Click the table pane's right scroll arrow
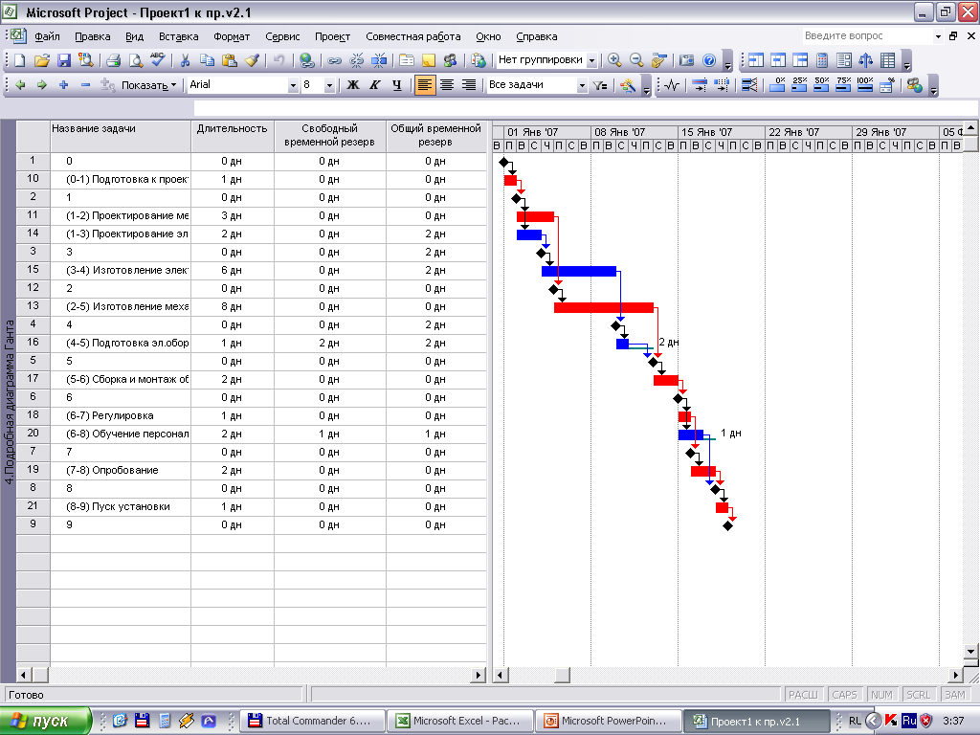 [479, 675]
